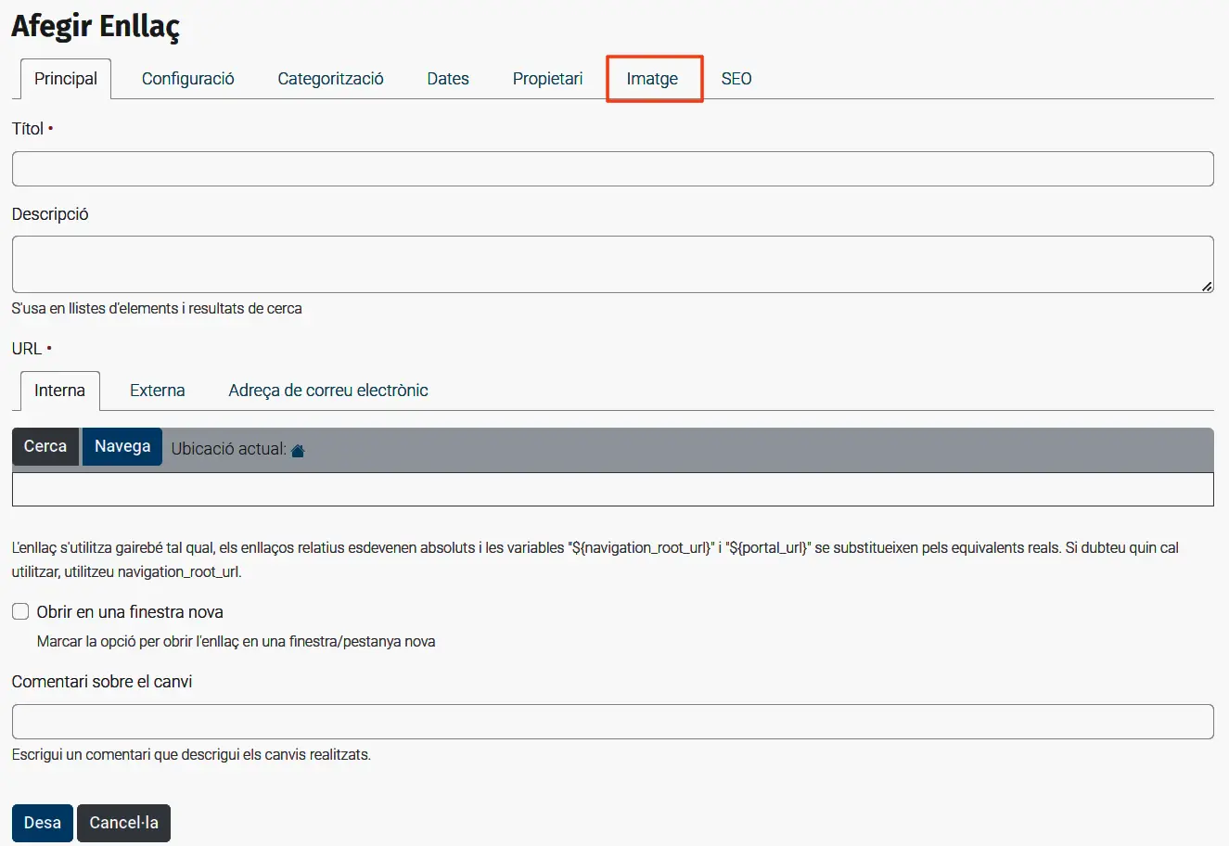The width and height of the screenshot is (1229, 846).
Task: Open the Configuració tab
Action: click(x=187, y=79)
